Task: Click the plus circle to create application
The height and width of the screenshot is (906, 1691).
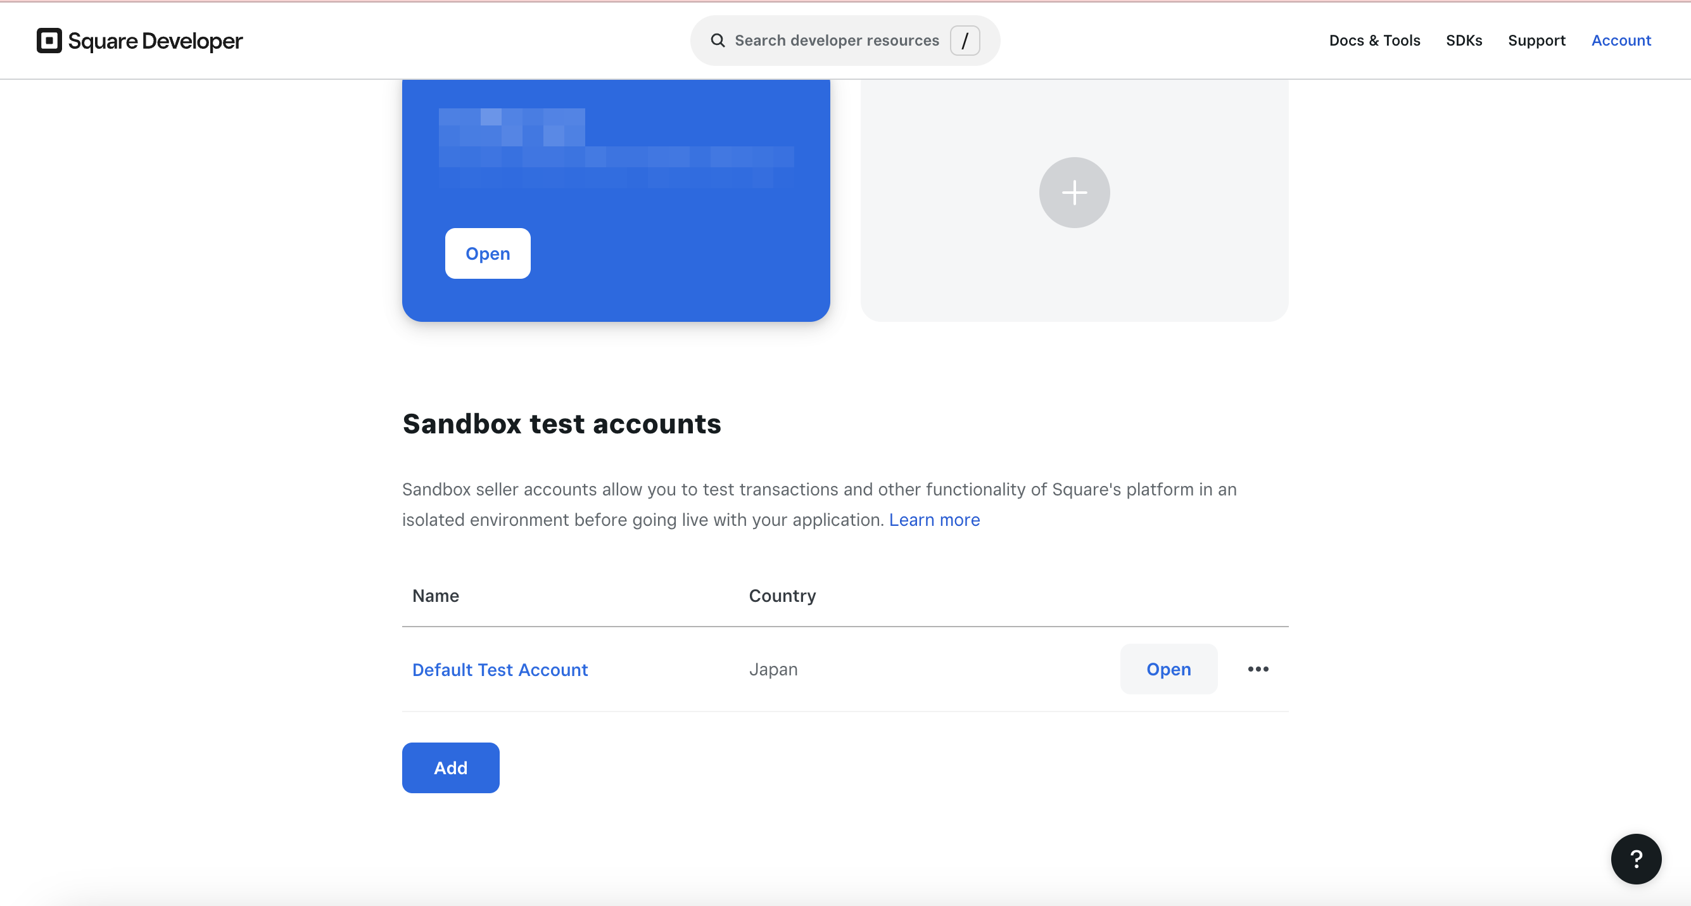Action: (x=1074, y=193)
